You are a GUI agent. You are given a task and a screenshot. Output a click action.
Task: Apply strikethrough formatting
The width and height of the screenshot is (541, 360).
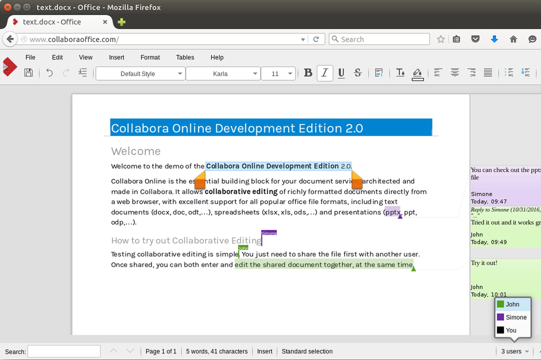click(357, 73)
